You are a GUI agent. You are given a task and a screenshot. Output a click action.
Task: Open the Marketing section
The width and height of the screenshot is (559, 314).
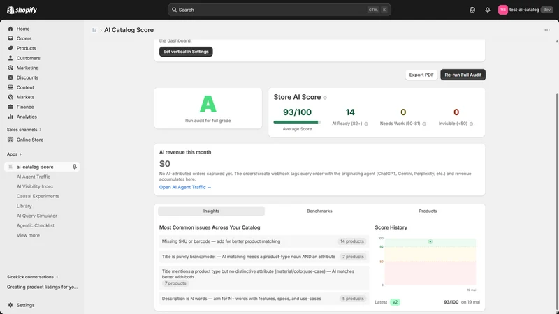tap(27, 68)
